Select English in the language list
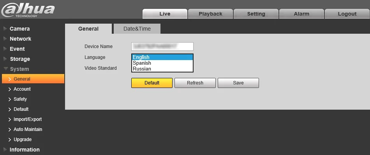This screenshot has height=155, width=370. 162,57
